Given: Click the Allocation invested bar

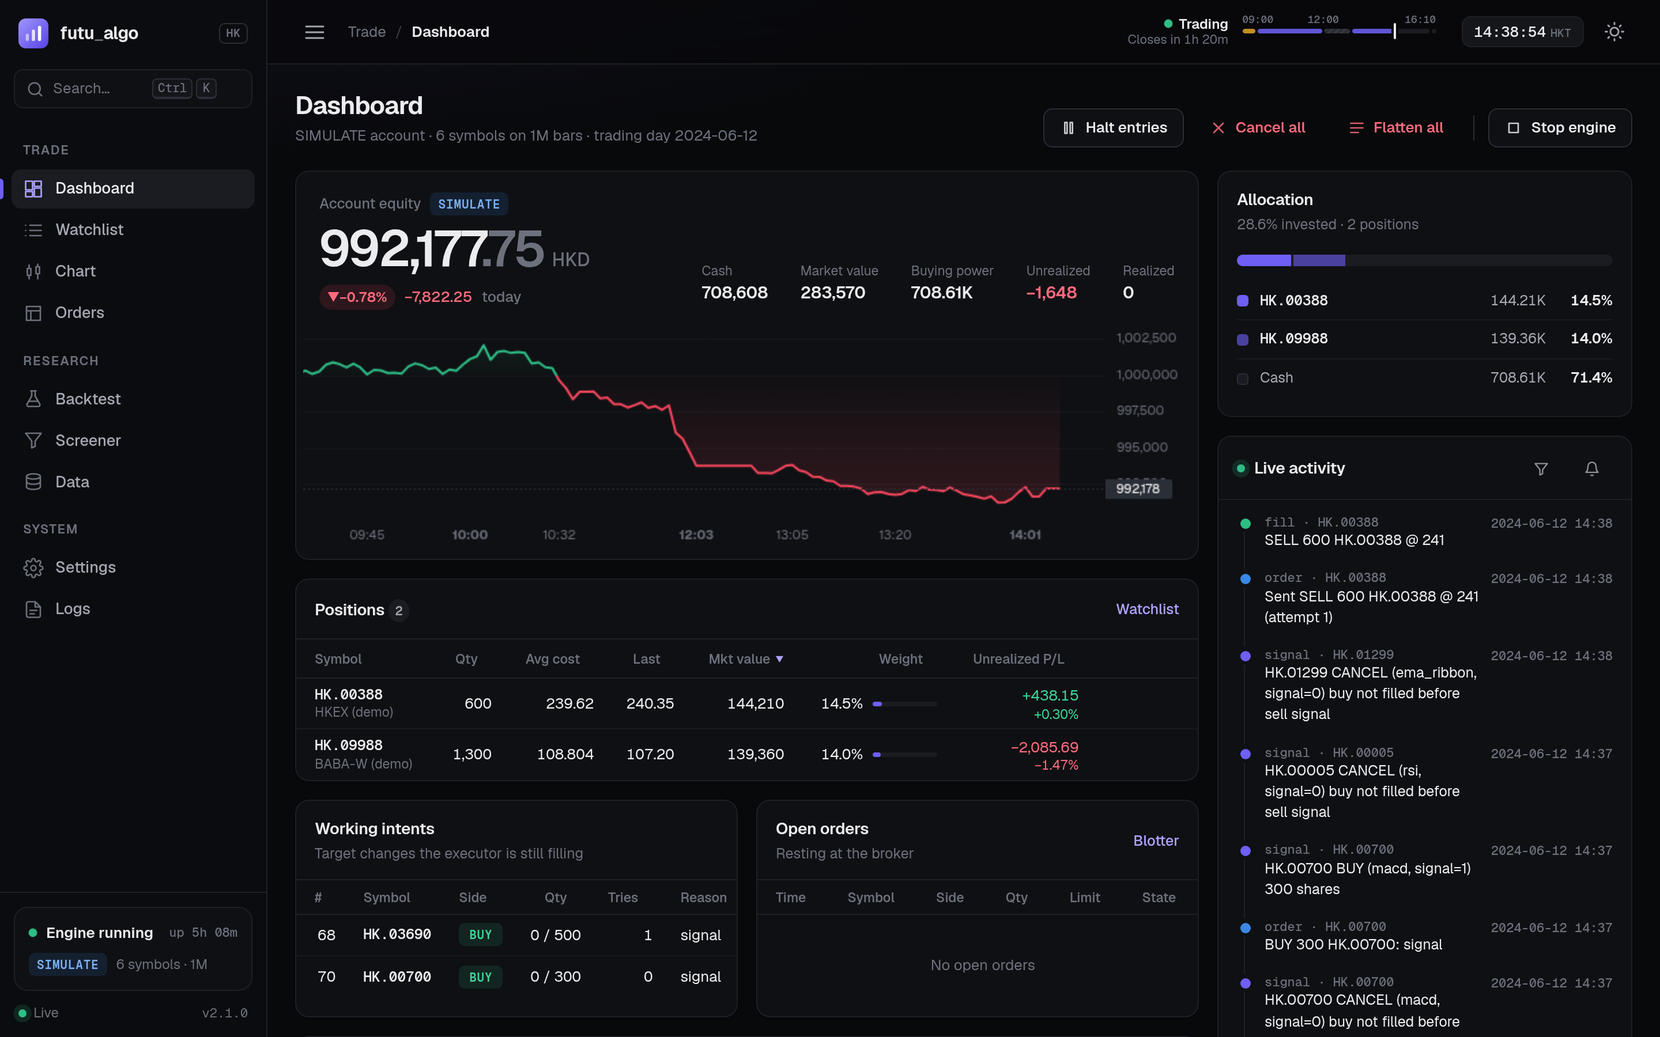Looking at the screenshot, I should [1424, 260].
